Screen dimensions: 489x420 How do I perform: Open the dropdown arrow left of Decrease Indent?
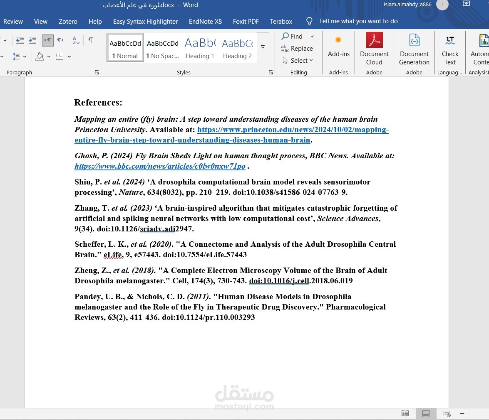pyautogui.click(x=5, y=40)
